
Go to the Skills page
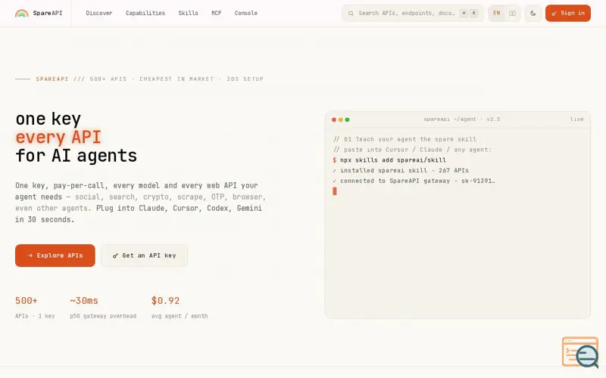(x=188, y=13)
